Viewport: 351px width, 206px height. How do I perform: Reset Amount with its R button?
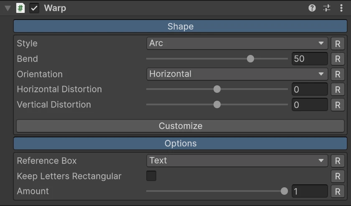338,191
